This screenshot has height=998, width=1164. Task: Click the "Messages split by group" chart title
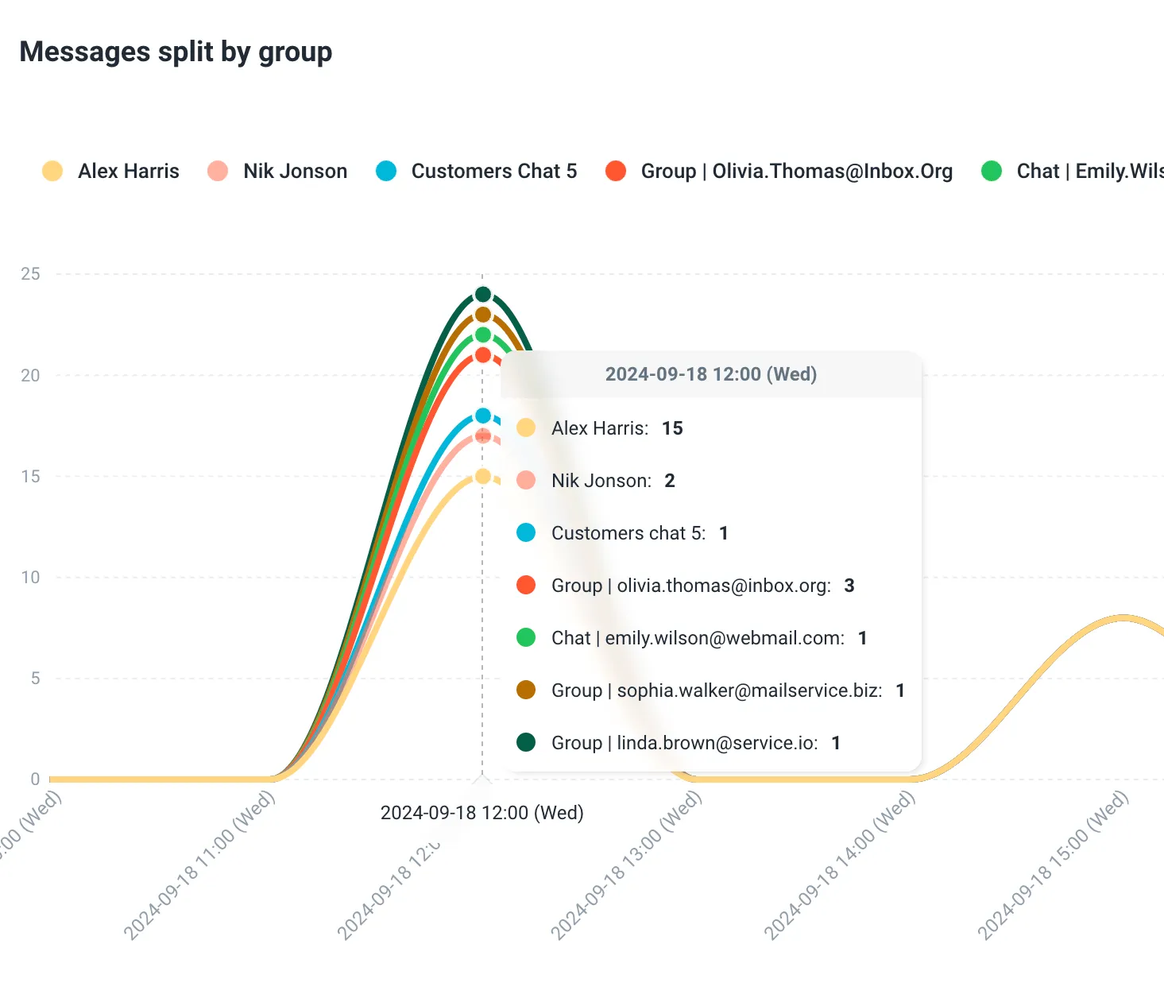click(x=176, y=52)
